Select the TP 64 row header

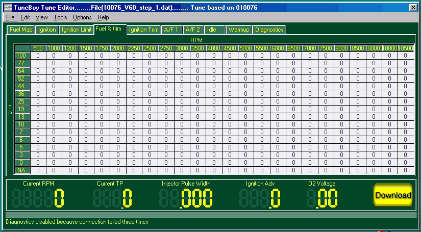tap(22, 71)
